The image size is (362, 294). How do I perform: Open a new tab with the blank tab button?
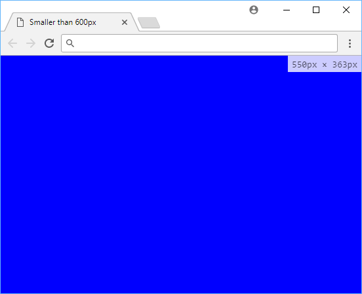[x=149, y=23]
